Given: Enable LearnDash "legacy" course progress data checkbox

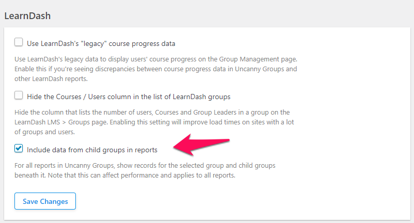Looking at the screenshot, I should pos(19,42).
